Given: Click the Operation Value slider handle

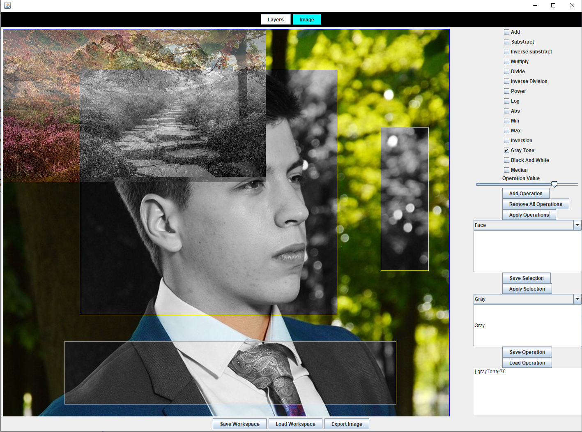Looking at the screenshot, I should tap(554, 184).
